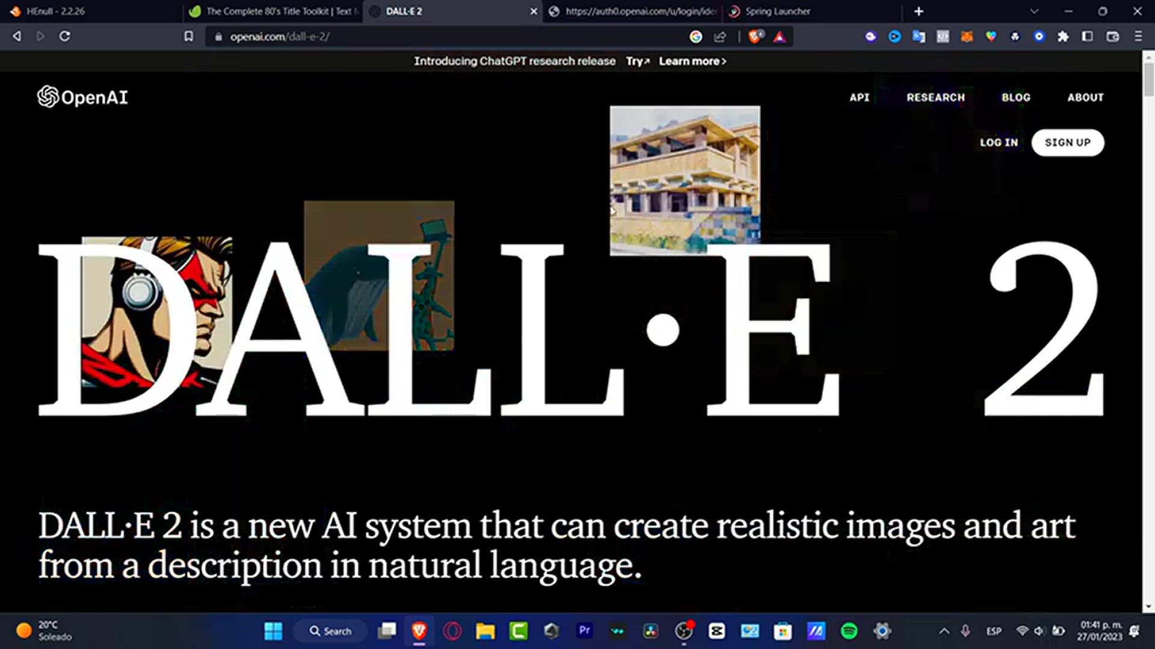Viewport: 1155px width, 649px height.
Task: Open the Brave Shields lion icon
Action: point(755,37)
